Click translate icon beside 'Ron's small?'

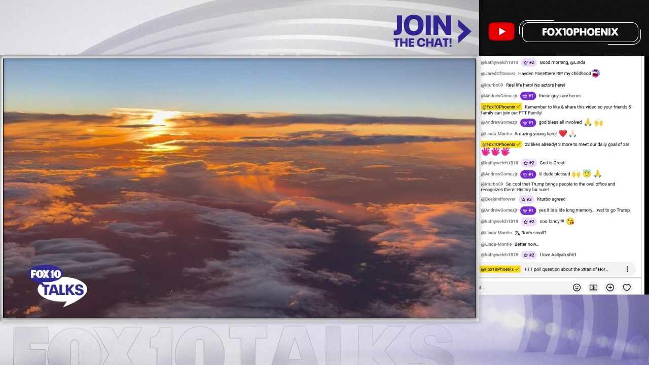tap(517, 233)
